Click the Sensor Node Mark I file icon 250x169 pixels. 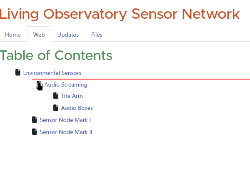pyautogui.click(x=35, y=120)
